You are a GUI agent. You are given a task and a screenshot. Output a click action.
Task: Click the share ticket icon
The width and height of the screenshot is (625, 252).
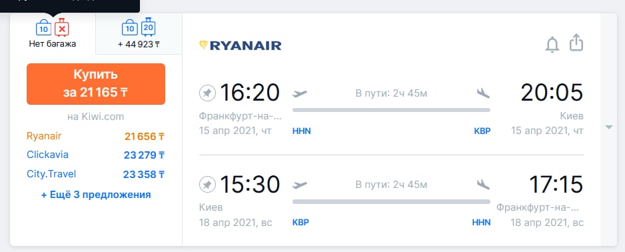[576, 43]
